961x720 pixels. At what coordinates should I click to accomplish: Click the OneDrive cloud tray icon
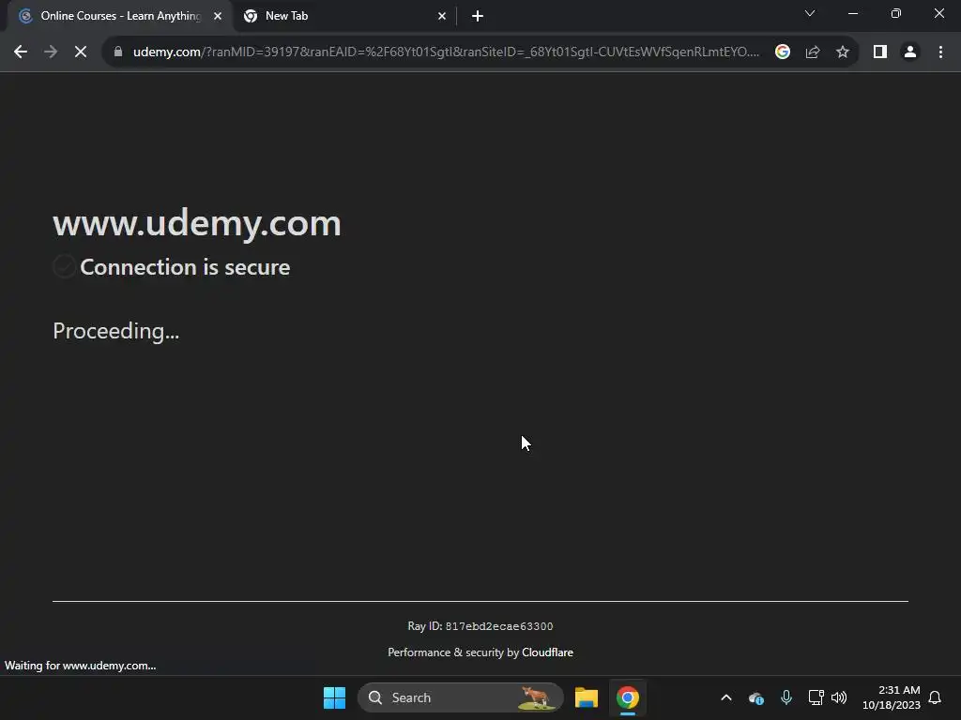756,697
